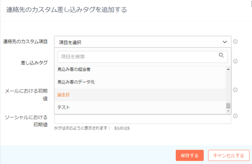Click info icon for メールにおける初期値
This screenshot has width=252, height=164.
coord(235,90)
